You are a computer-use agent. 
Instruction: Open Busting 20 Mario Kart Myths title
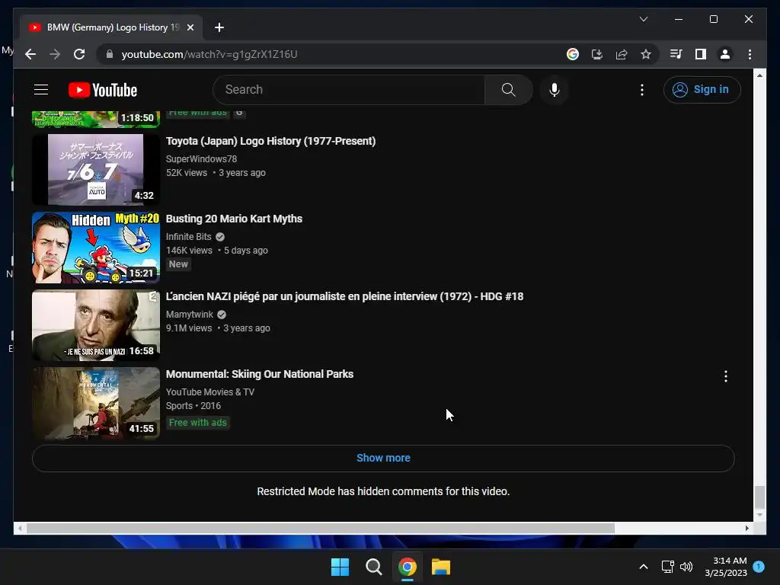click(234, 219)
